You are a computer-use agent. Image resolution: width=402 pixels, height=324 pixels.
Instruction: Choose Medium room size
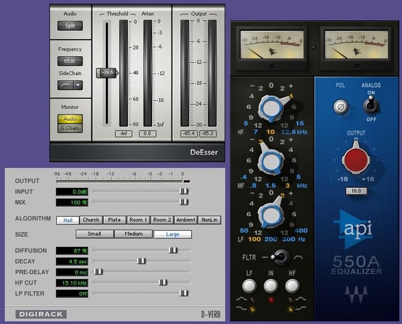tap(133, 234)
